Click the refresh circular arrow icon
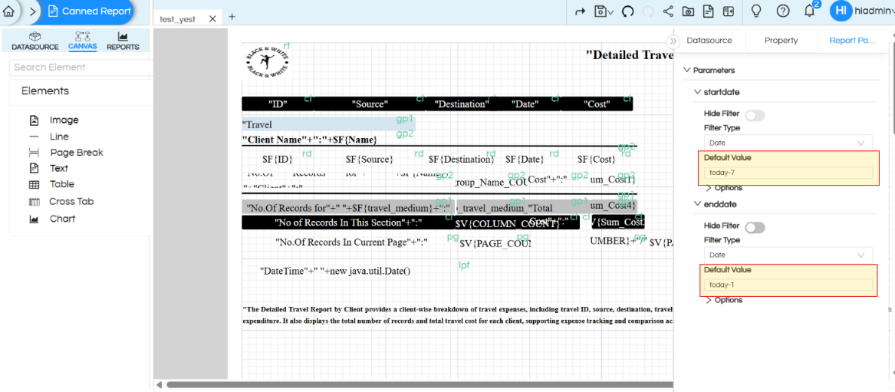Viewport: 895px width, 392px height. pyautogui.click(x=628, y=12)
